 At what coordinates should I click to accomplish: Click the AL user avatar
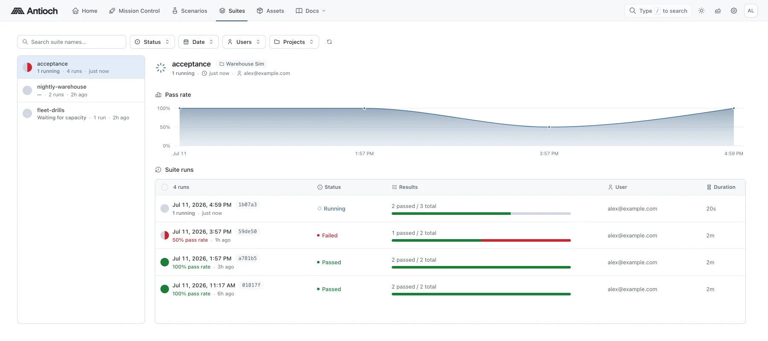pos(751,11)
